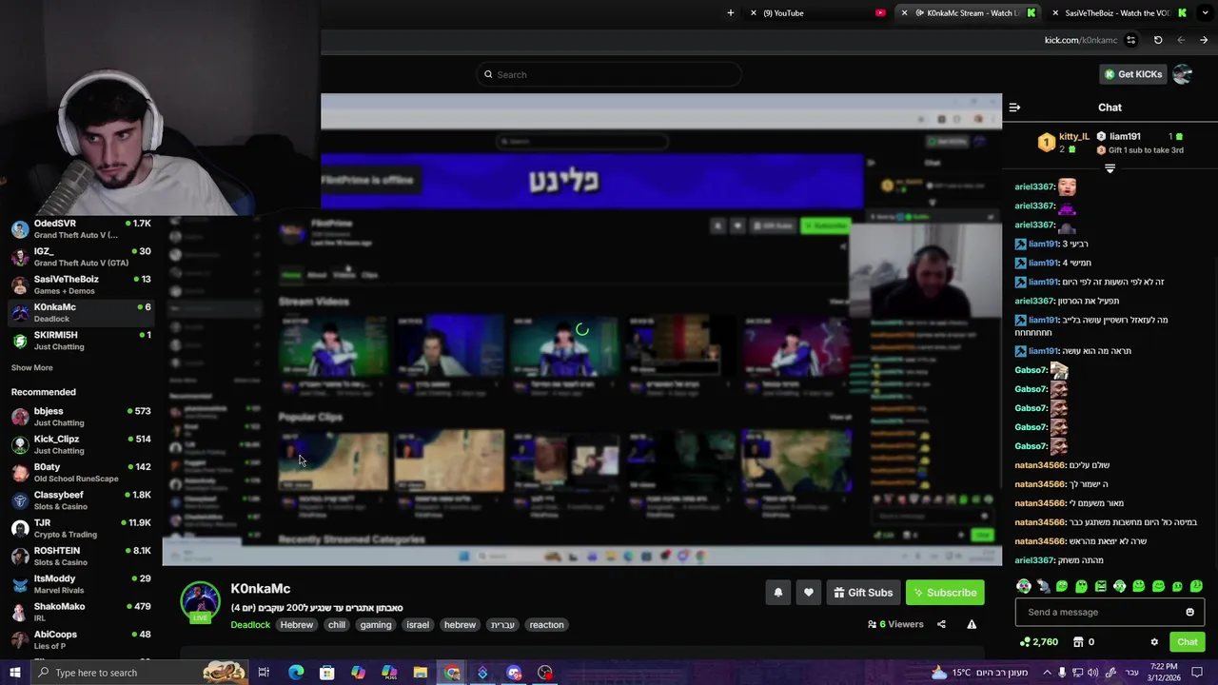Image resolution: width=1218 pixels, height=685 pixels.
Task: Open Windows Start menu
Action: point(14,673)
